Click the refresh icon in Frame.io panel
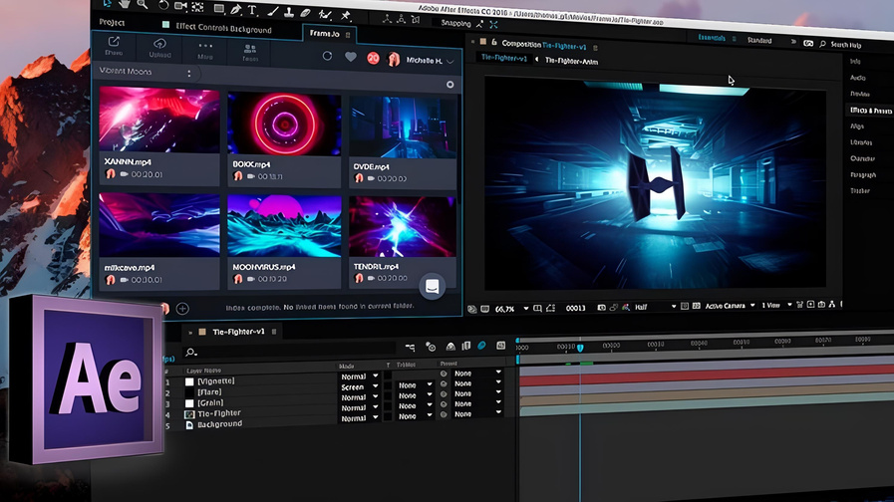 tap(327, 56)
